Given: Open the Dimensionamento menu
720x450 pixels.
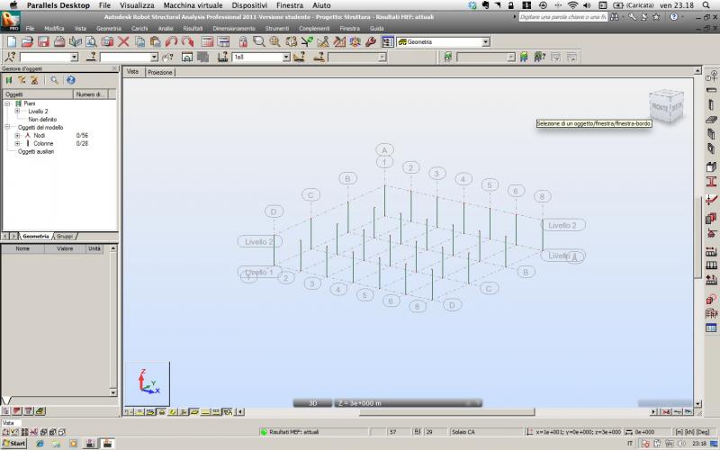Looking at the screenshot, I should point(234,29).
